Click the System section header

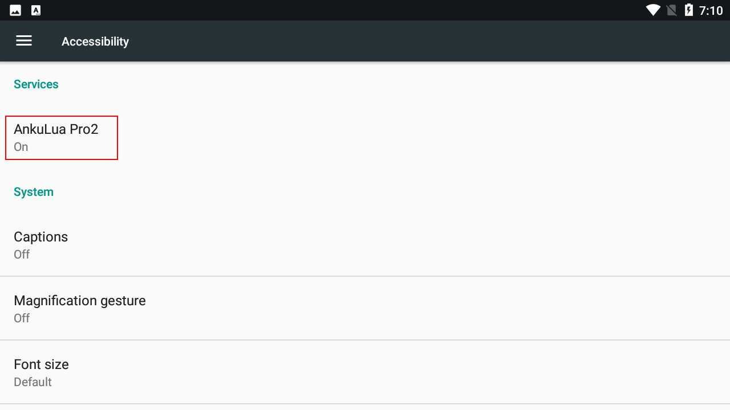[x=34, y=192]
